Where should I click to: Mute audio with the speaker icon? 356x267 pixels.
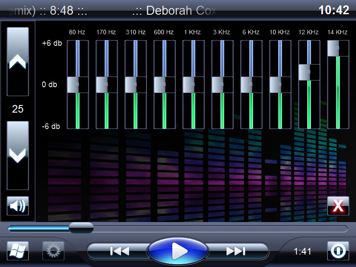click(x=18, y=206)
